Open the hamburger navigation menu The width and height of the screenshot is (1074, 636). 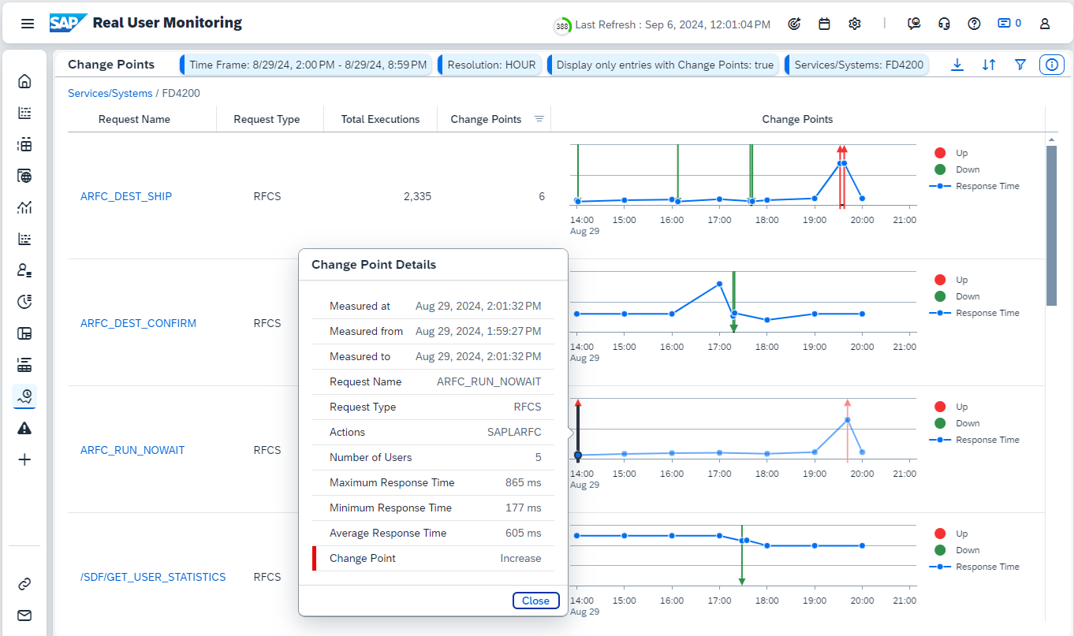28,24
